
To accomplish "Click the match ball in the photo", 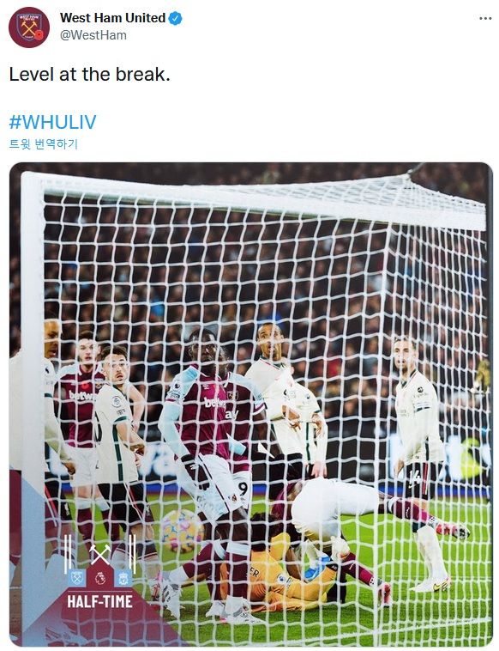I will point(182,530).
